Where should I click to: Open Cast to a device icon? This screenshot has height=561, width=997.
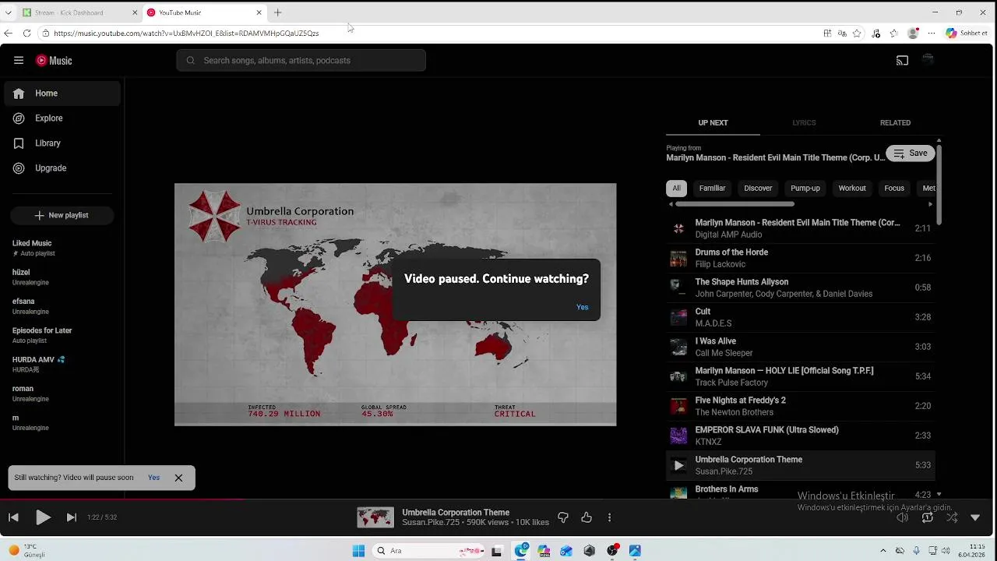click(x=902, y=60)
